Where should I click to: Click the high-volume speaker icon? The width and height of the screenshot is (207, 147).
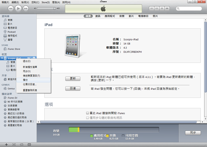click(58, 8)
